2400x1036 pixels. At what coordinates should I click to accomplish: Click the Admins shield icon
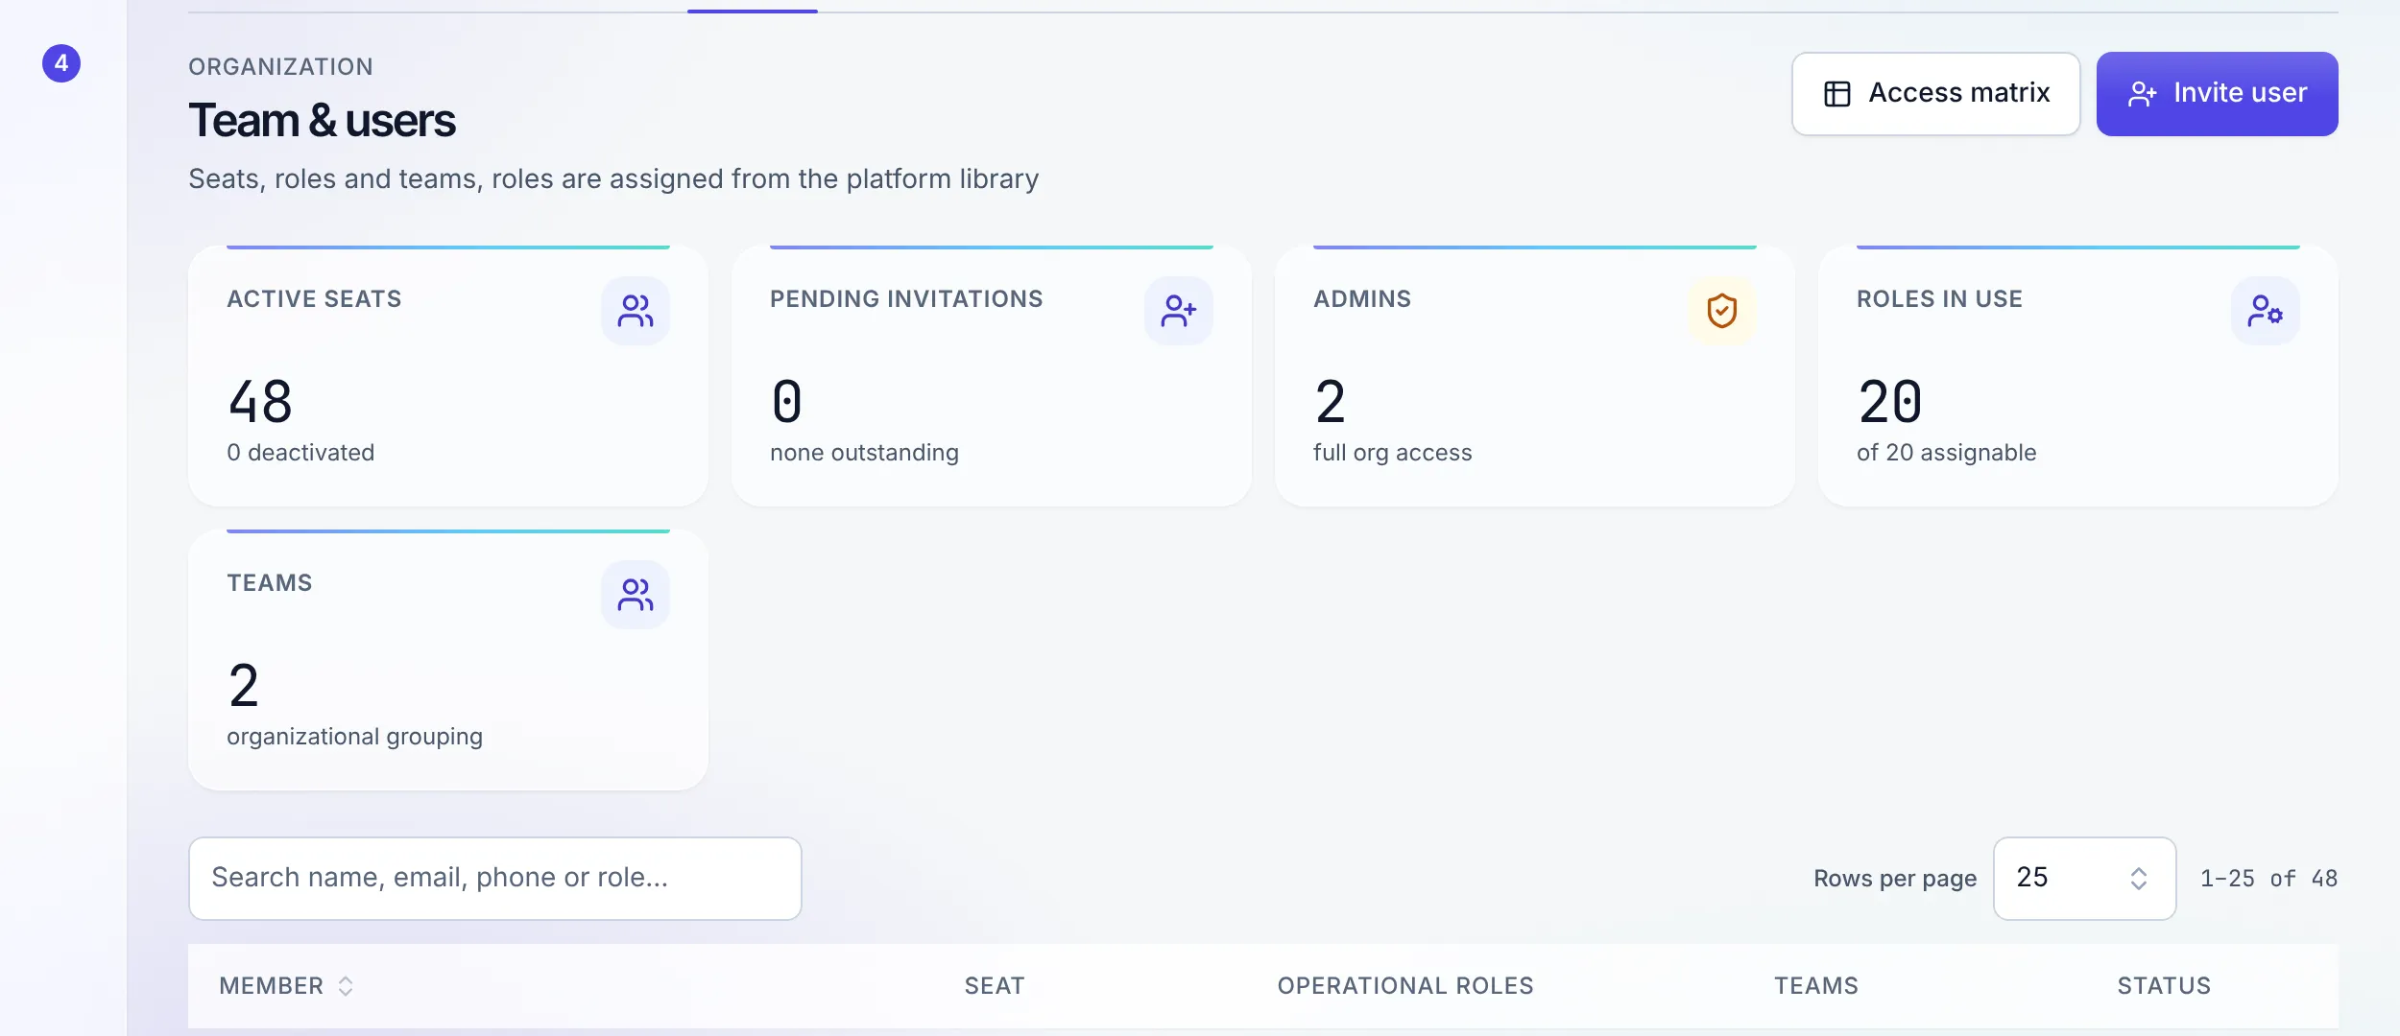point(1722,311)
